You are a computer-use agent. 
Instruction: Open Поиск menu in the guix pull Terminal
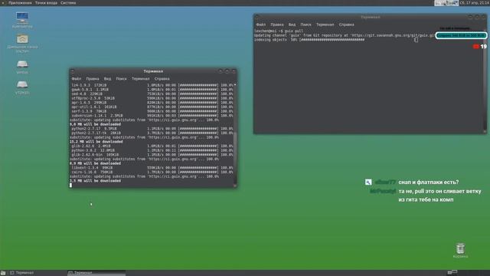[306, 25]
